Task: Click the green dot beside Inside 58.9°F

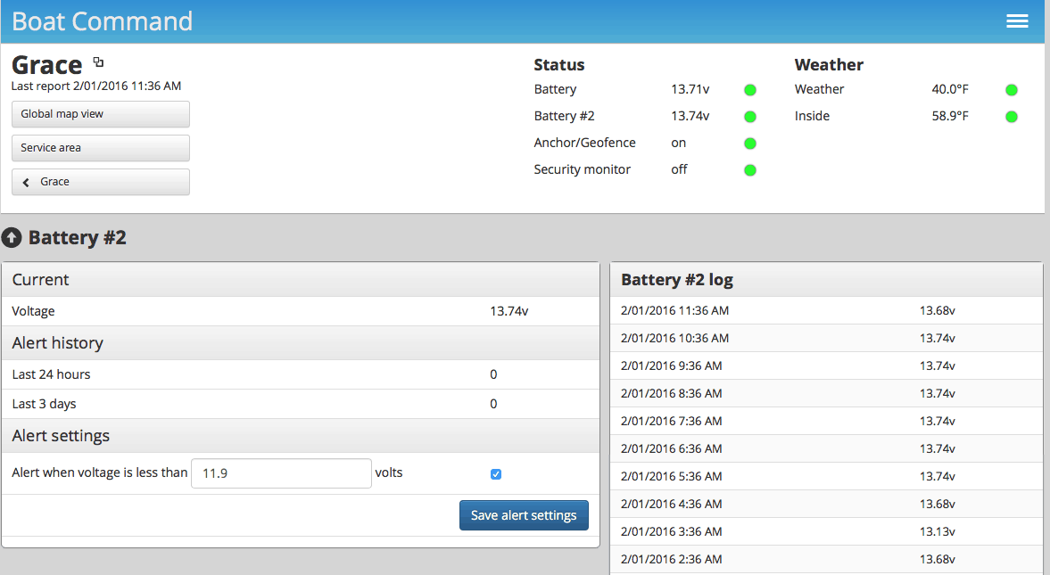Action: tap(1011, 116)
